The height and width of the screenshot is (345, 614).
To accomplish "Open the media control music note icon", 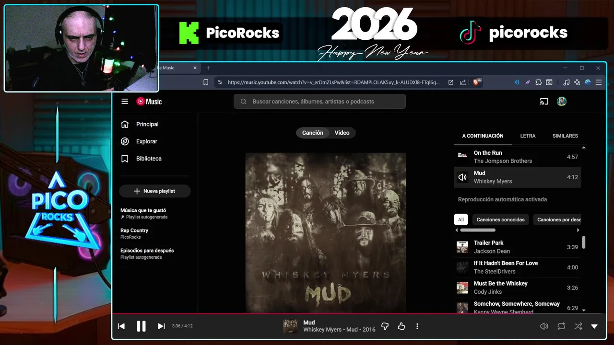I will 567,82.
